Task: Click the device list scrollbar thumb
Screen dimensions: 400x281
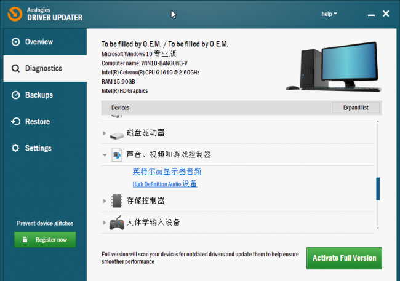Action: click(x=378, y=189)
